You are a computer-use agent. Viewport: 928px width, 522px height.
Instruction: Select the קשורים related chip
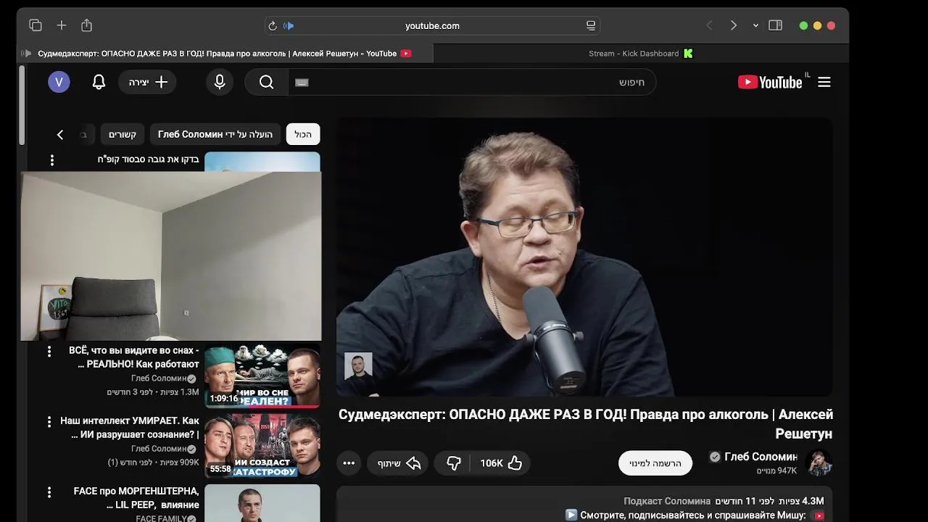123,134
